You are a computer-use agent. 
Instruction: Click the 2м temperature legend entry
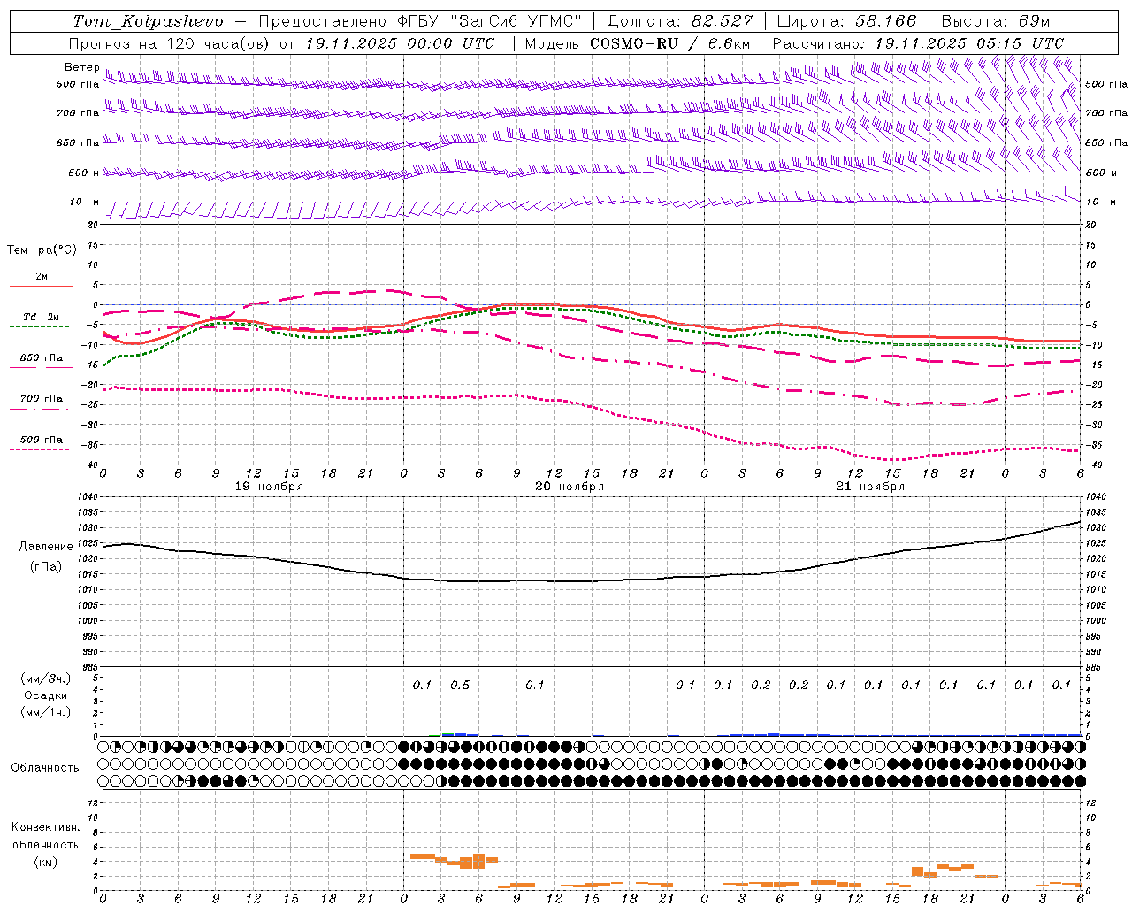click(42, 276)
